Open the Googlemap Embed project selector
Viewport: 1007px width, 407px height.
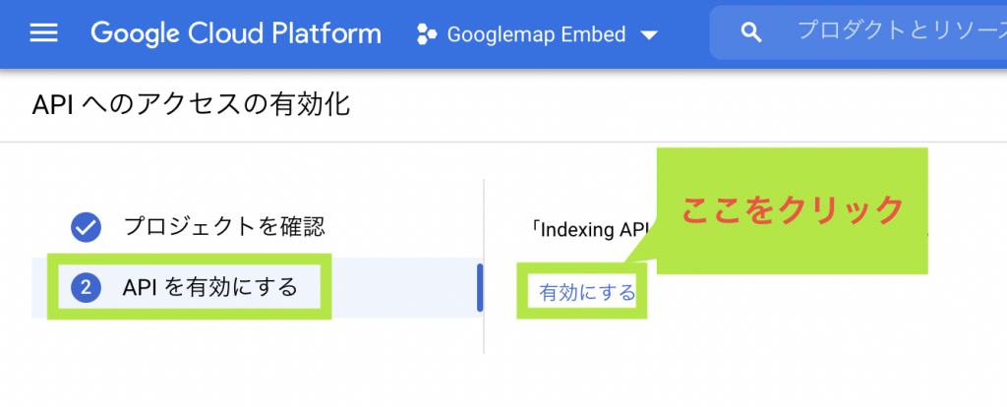click(538, 34)
